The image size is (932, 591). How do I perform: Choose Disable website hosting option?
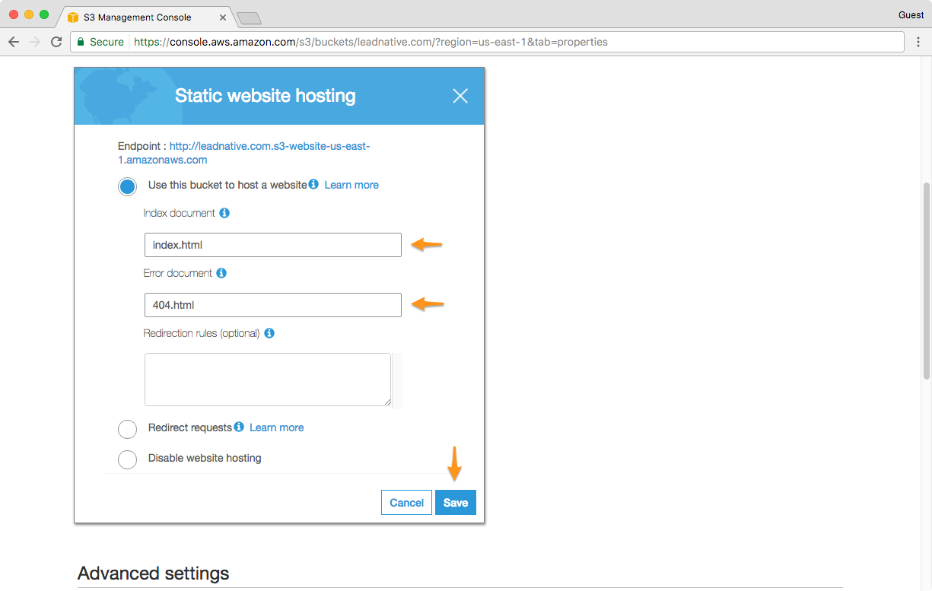click(x=127, y=459)
